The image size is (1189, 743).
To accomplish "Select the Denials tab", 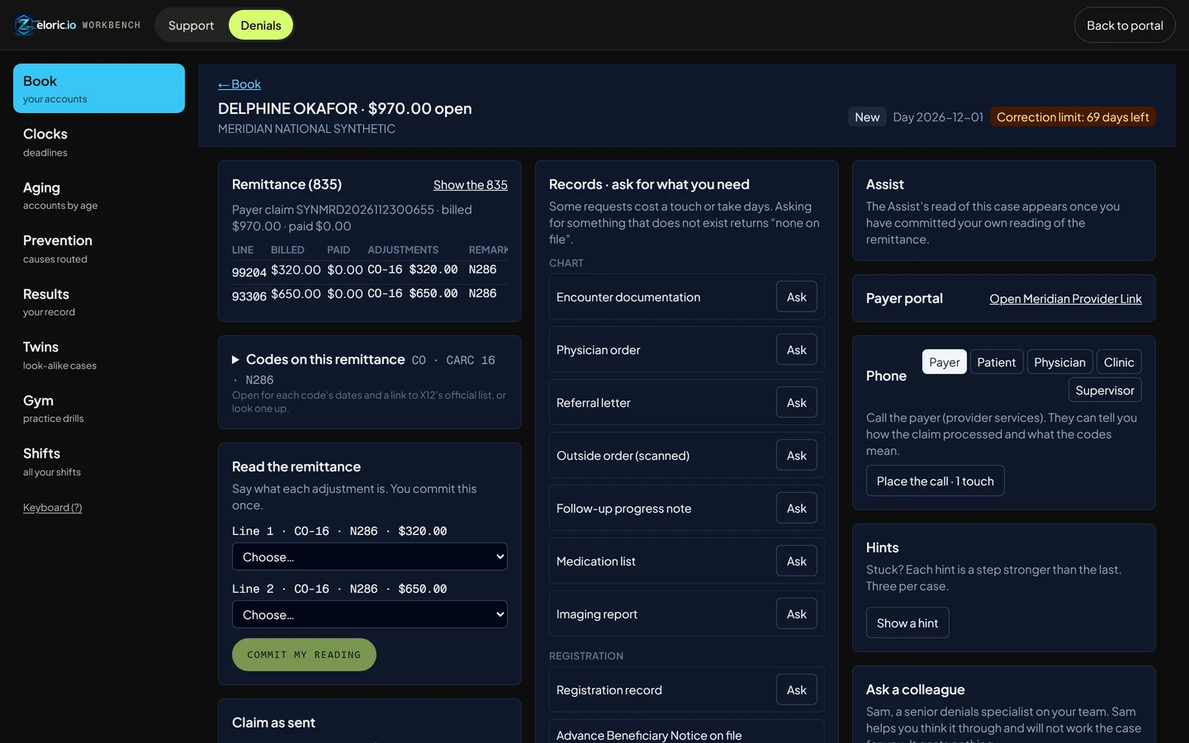I will pyautogui.click(x=261, y=25).
